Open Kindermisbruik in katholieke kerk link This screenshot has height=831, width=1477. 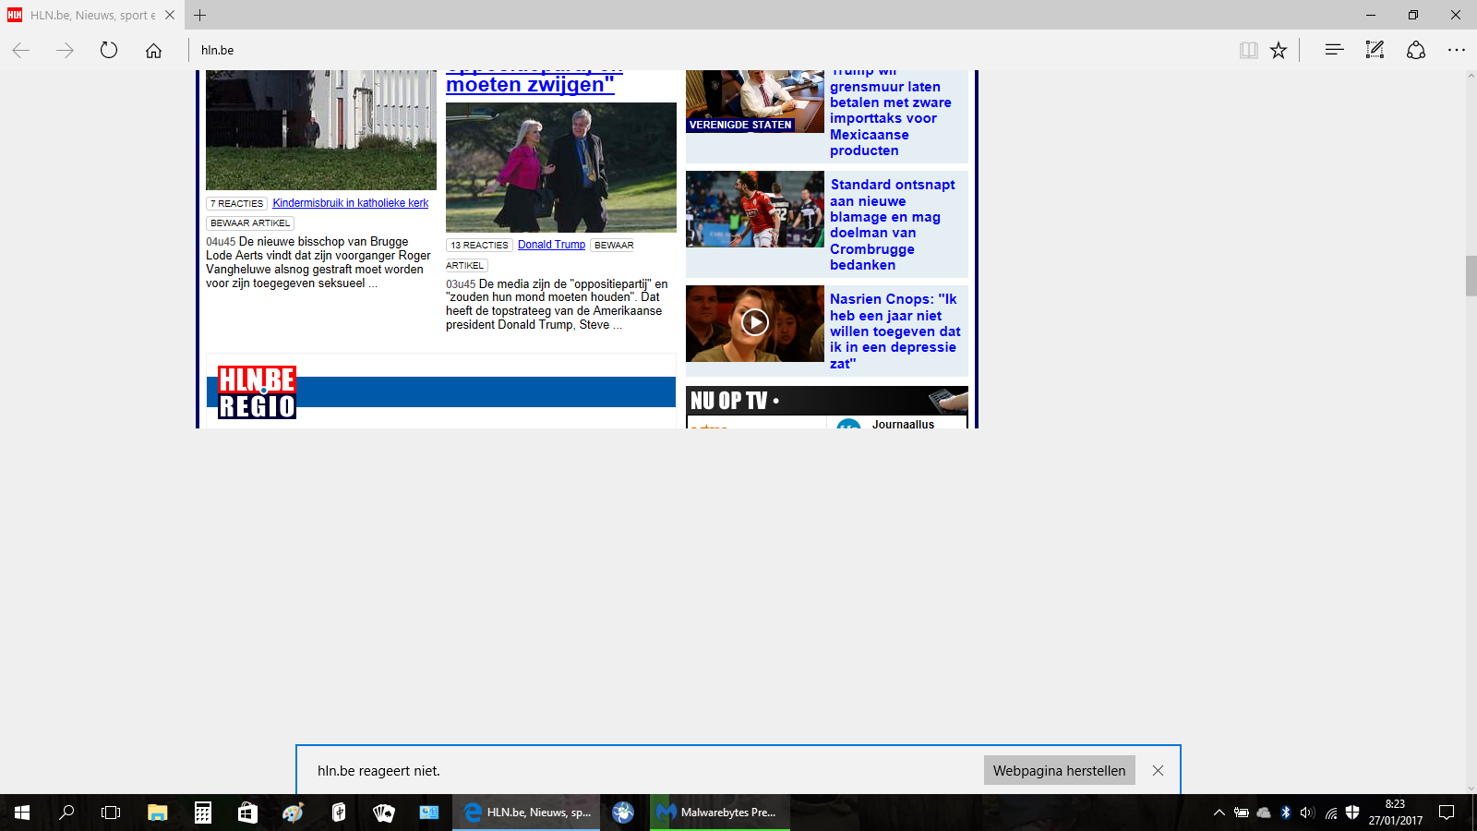pos(351,203)
